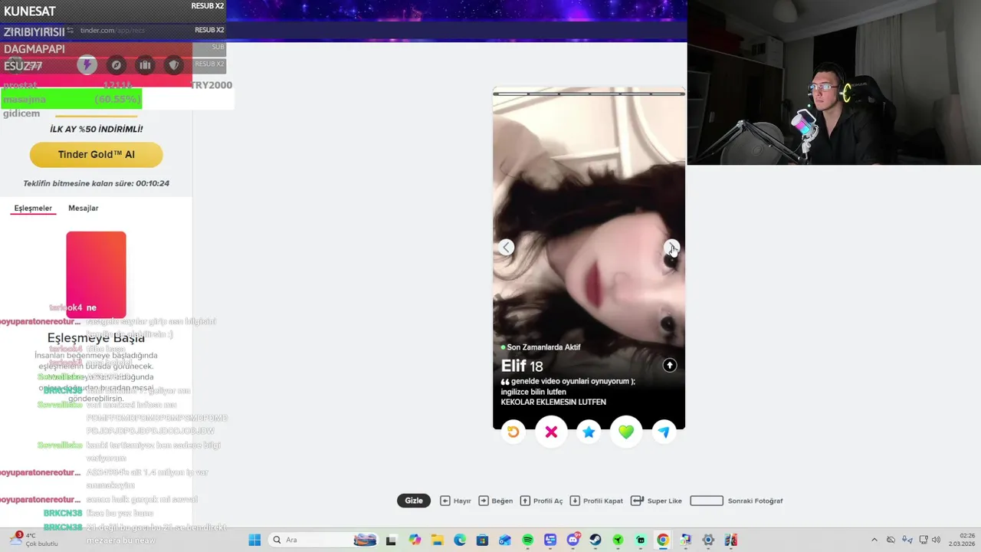Open Explore via the compass icon
The image size is (981, 552).
point(116,65)
